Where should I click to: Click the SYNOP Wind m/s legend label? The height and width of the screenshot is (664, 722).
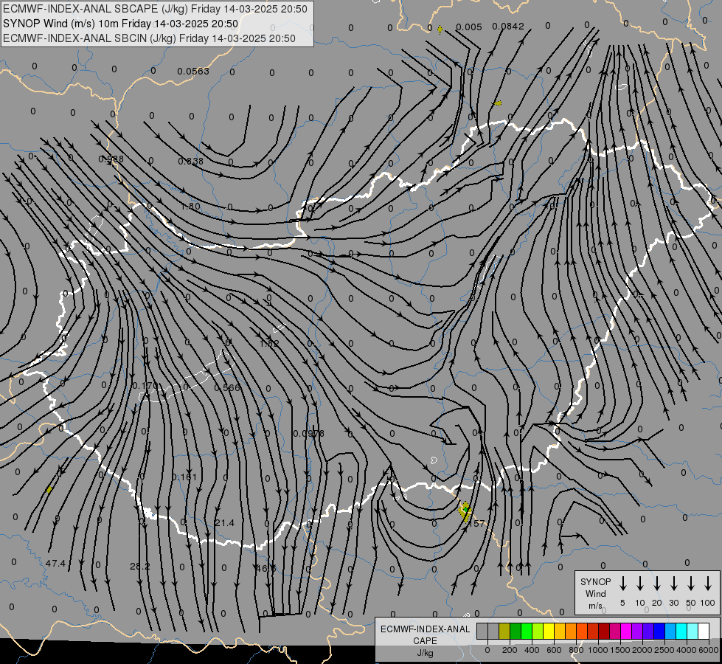tap(595, 593)
